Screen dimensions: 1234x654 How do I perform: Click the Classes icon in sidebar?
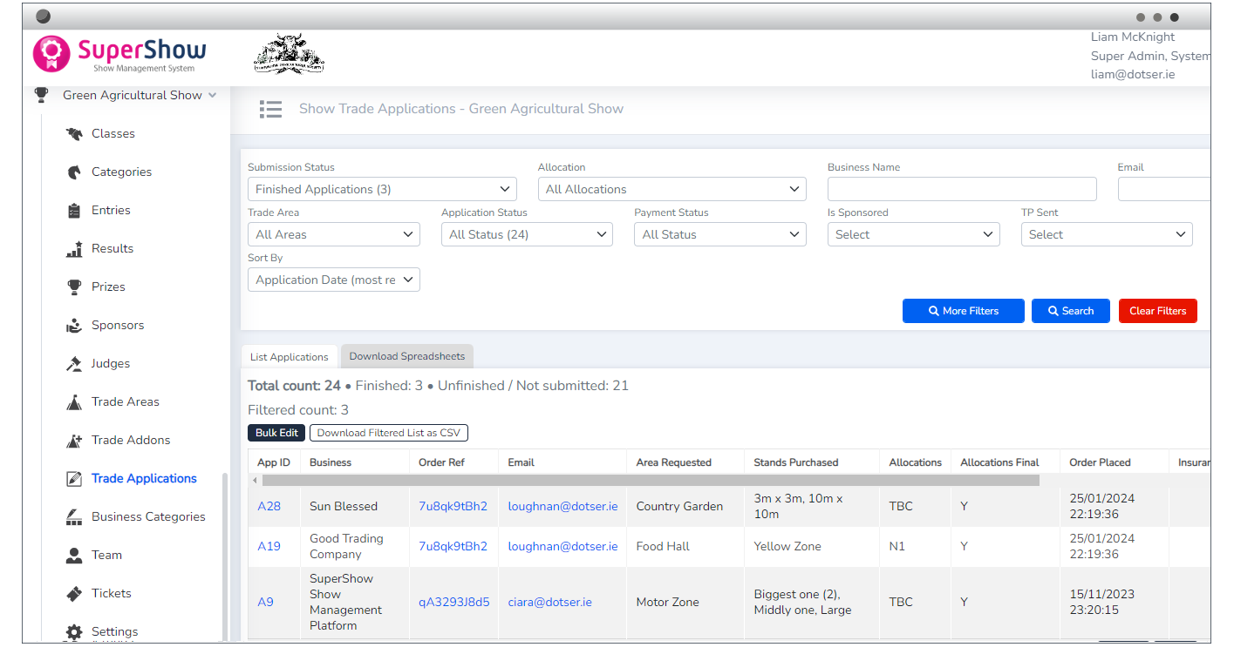(x=74, y=134)
